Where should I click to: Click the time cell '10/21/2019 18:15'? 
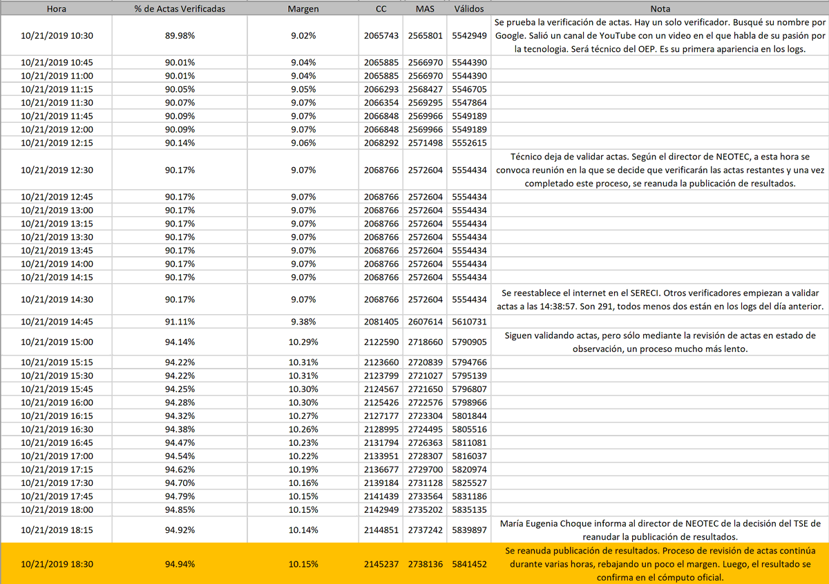56,529
